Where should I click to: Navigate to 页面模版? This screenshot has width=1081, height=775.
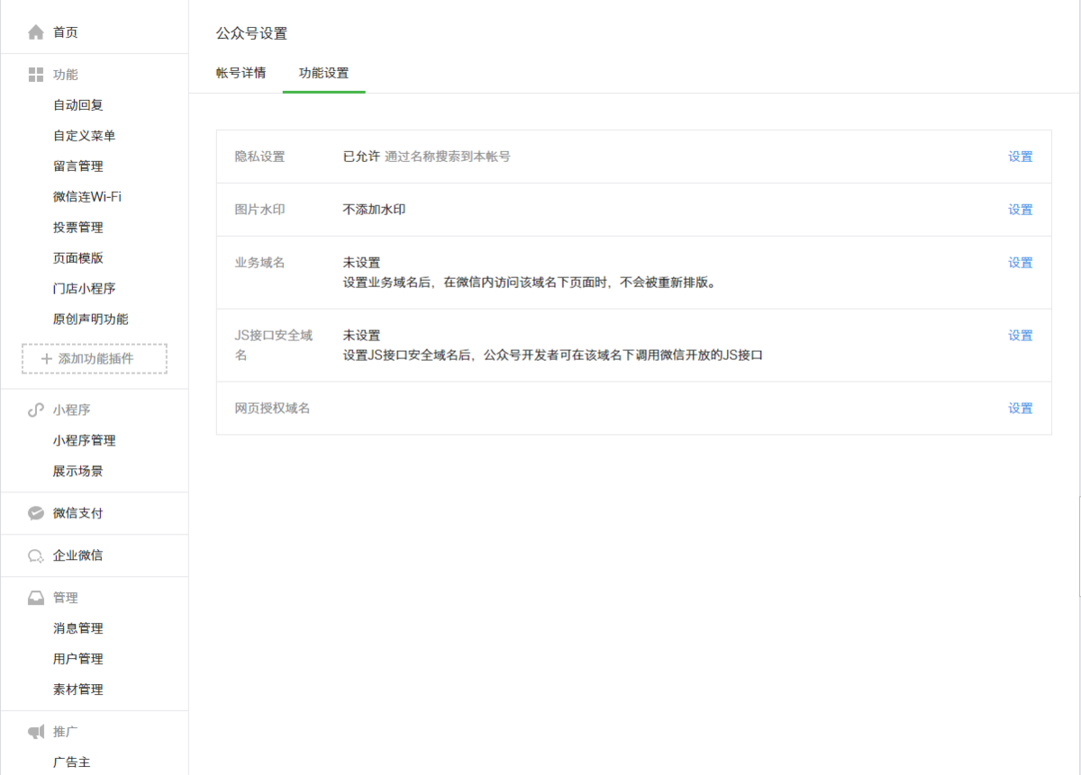point(78,258)
